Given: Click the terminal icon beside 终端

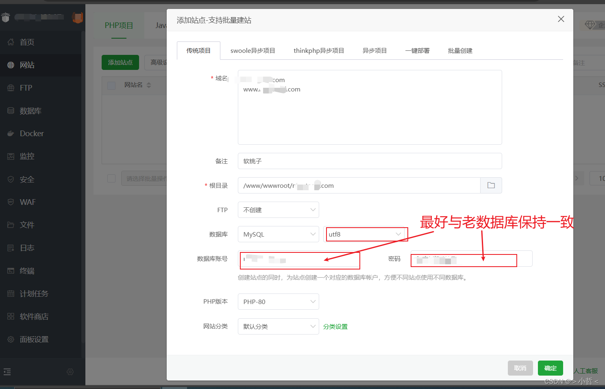Looking at the screenshot, I should 11,271.
